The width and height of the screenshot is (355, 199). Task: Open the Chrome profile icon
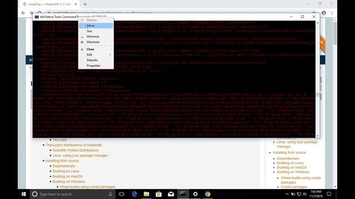(x=324, y=13)
